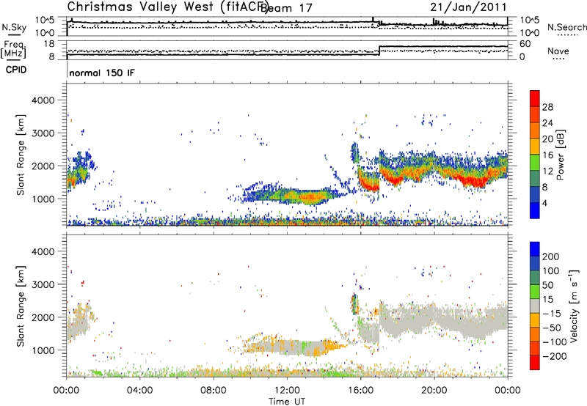Image resolution: width=587 pixels, height=406 pixels.
Task: Click the 'Slant Range [km]' label of the power panel
Action: click(21, 155)
